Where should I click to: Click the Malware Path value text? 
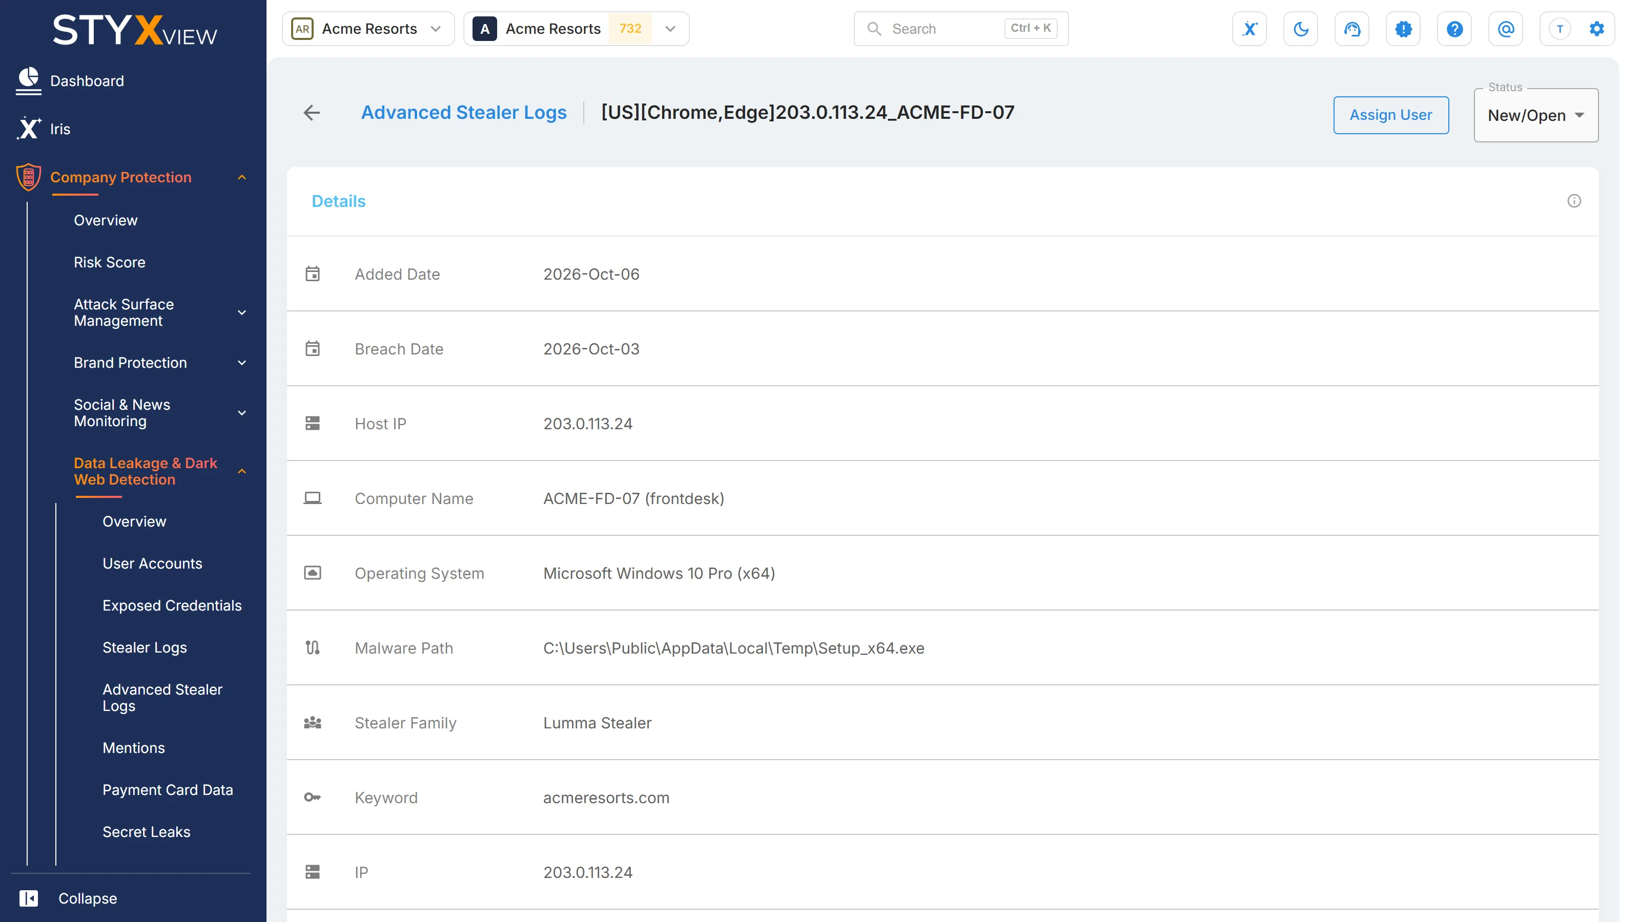[x=733, y=648]
